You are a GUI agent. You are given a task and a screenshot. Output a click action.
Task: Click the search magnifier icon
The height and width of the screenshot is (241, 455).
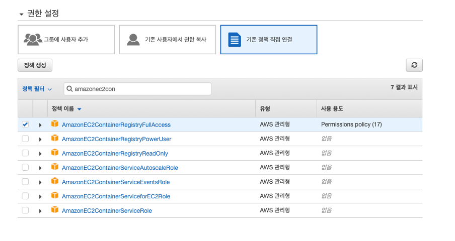(69, 89)
